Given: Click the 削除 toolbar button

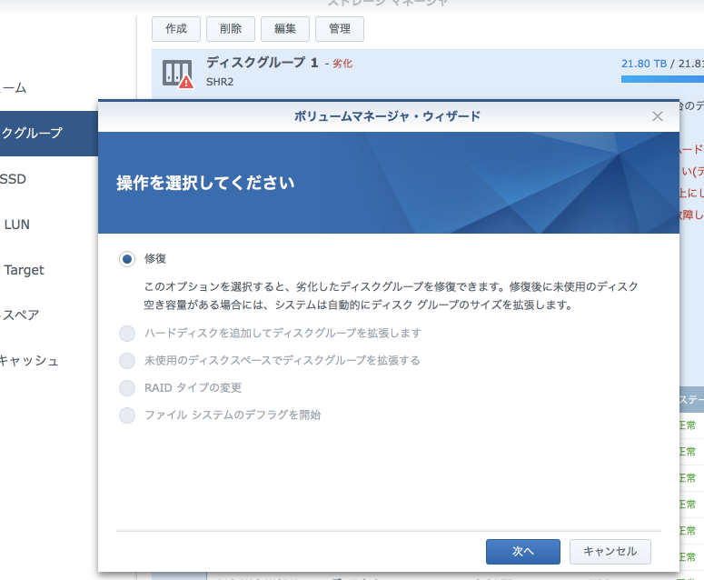Looking at the screenshot, I should (x=231, y=29).
